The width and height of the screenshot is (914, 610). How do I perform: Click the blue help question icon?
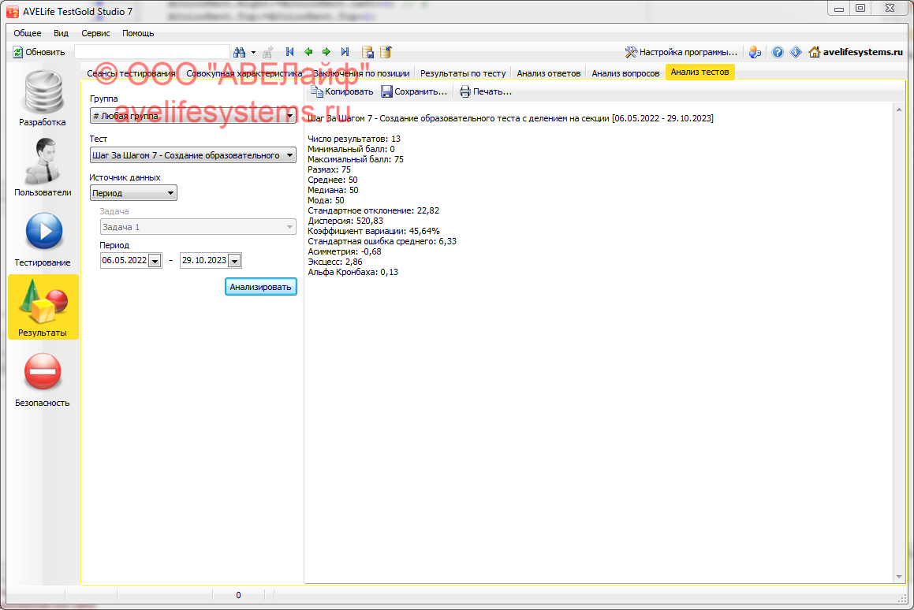tap(778, 52)
